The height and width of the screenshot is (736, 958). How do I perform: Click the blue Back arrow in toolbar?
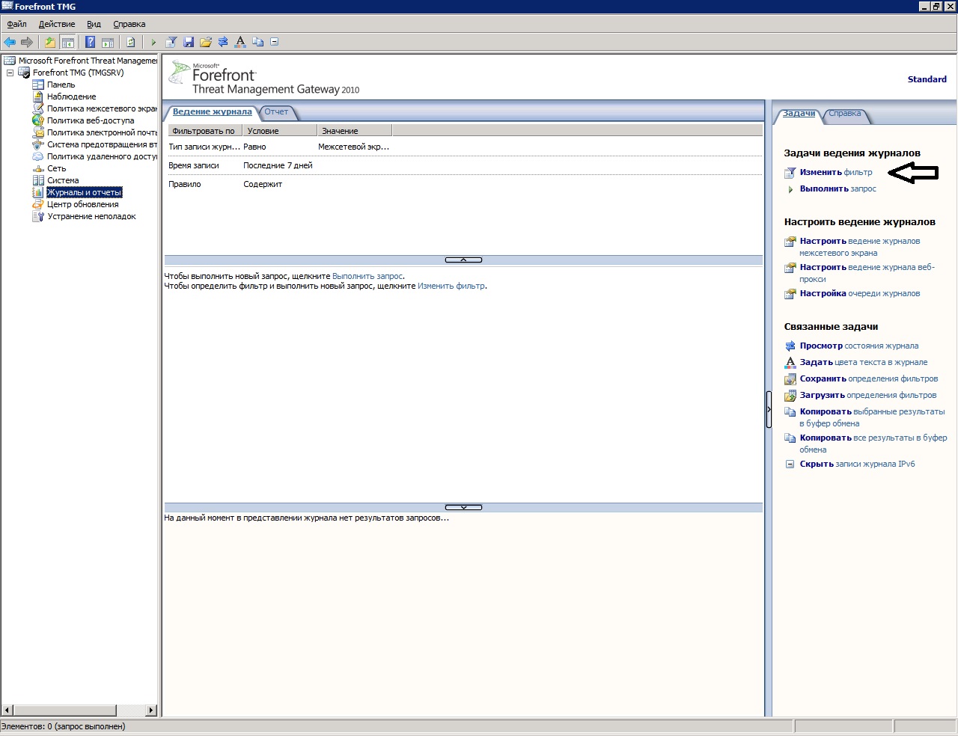[x=10, y=42]
